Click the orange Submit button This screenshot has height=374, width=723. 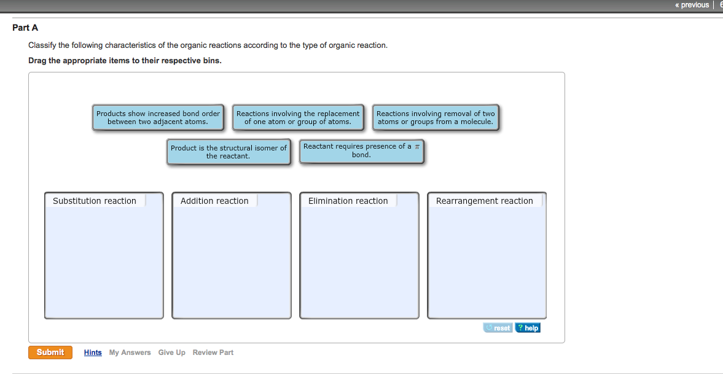coord(50,352)
